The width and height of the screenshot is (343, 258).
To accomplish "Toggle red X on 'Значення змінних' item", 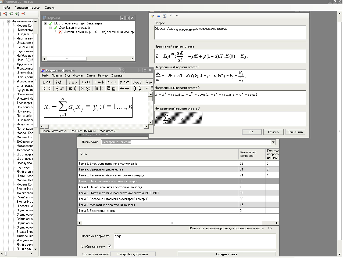I will (x=60, y=32).
